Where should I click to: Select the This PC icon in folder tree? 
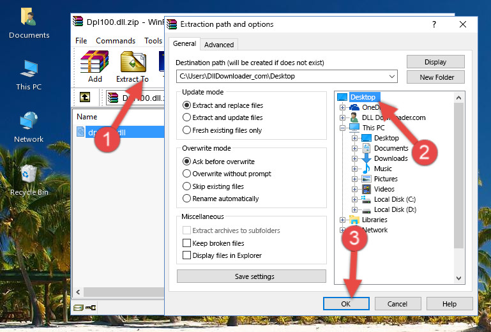(354, 128)
